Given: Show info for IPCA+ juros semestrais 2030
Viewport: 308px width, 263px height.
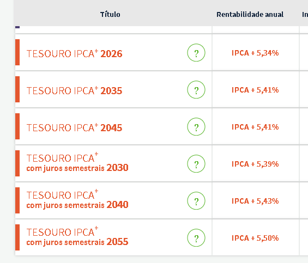Looking at the screenshot, I should point(196,164).
